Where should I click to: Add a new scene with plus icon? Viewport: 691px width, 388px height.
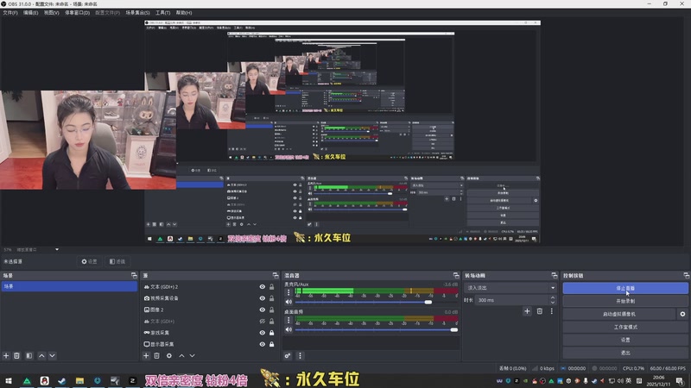tap(6, 355)
